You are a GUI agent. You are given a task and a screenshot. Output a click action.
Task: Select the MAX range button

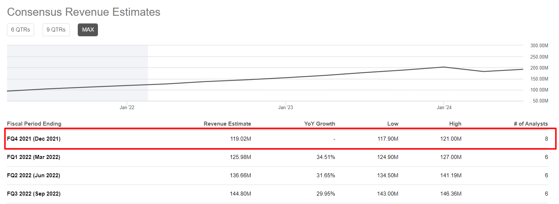point(88,30)
